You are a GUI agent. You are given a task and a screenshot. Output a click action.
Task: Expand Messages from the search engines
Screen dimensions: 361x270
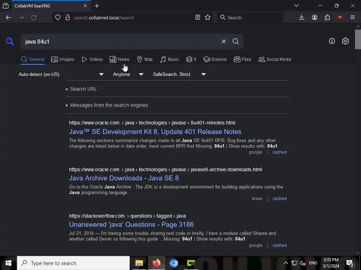pyautogui.click(x=107, y=105)
